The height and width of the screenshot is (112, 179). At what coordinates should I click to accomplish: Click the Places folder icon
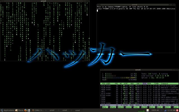tap(16, 110)
